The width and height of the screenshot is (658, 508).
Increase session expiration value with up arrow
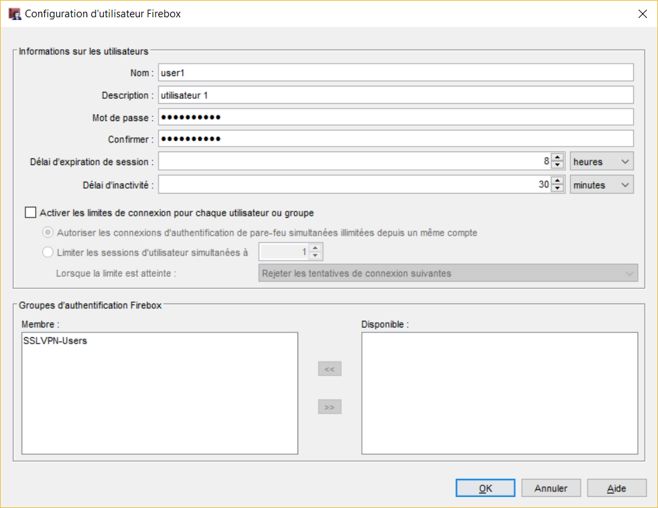pos(557,158)
